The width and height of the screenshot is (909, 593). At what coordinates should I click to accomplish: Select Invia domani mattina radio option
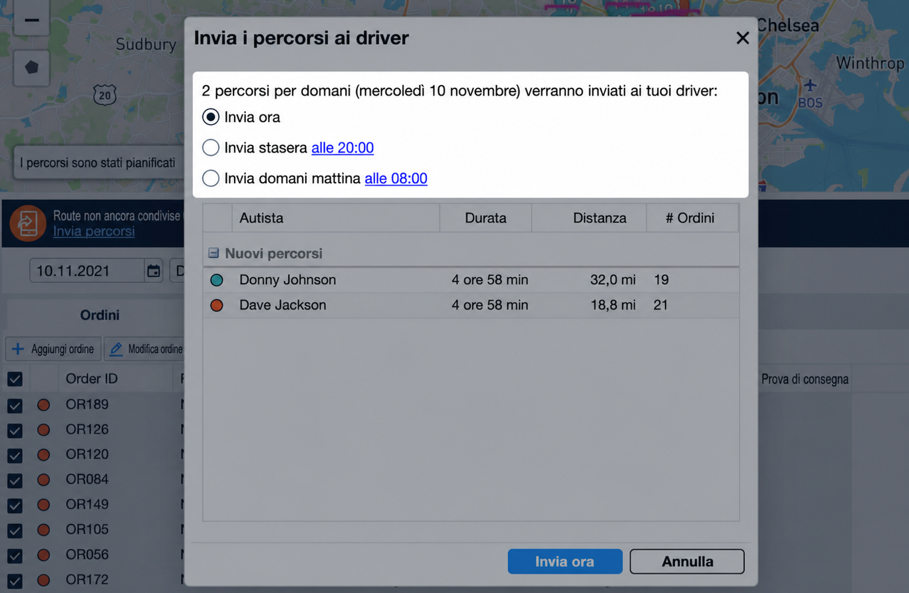point(211,178)
